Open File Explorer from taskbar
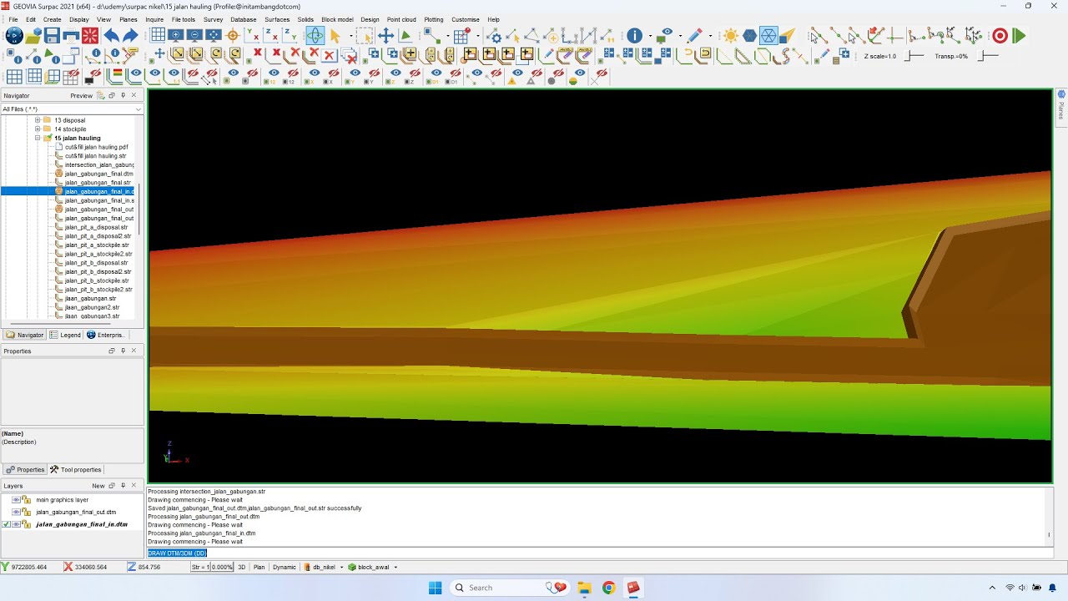 click(583, 588)
